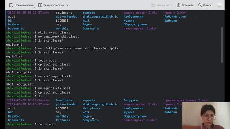Open a new tab with Новая вкладка

[22, 5]
